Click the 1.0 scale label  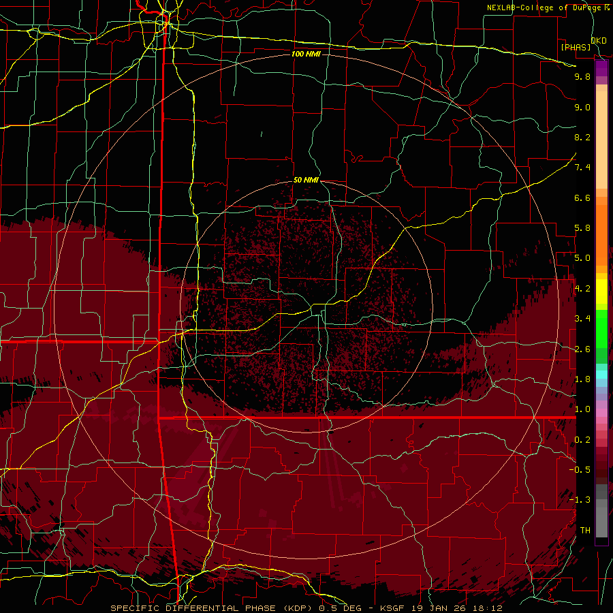pyautogui.click(x=582, y=409)
